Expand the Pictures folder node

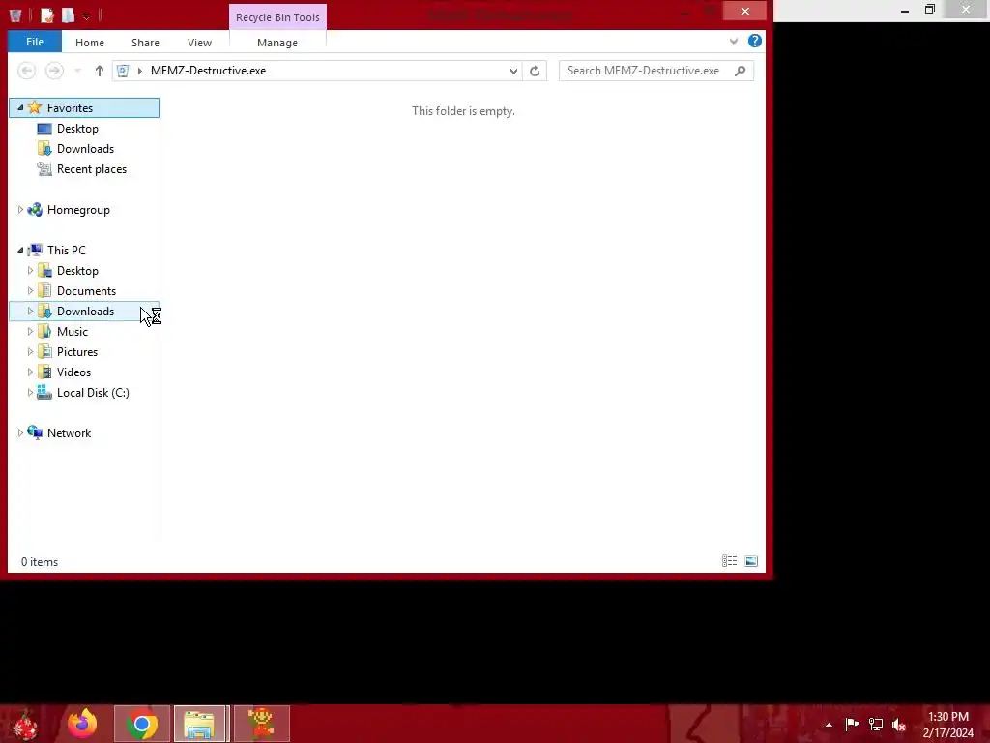[x=30, y=351]
